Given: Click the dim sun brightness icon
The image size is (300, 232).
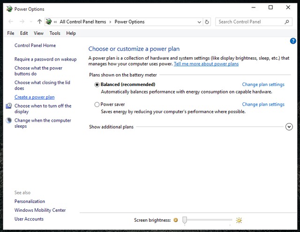Looking at the screenshot, I should point(176,220).
